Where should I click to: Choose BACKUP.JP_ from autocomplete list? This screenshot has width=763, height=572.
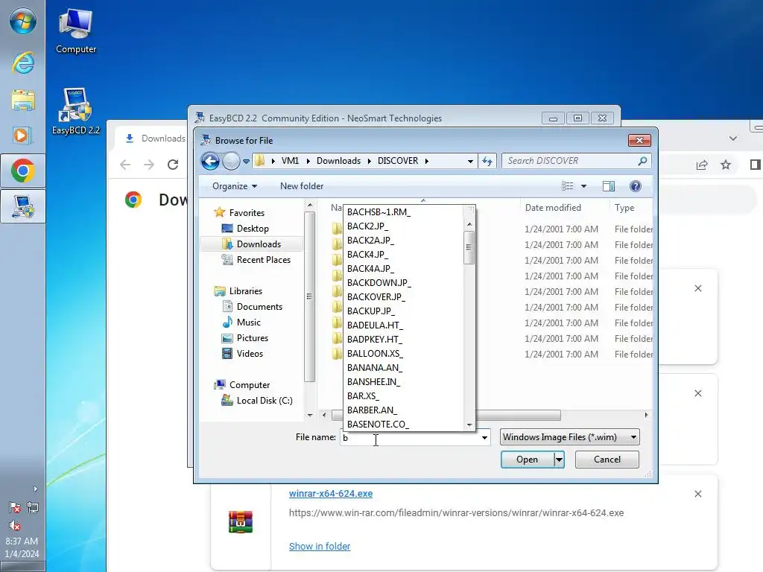404,311
